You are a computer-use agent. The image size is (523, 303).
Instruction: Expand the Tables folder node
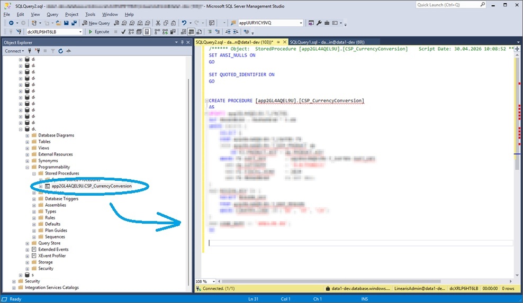pos(28,142)
